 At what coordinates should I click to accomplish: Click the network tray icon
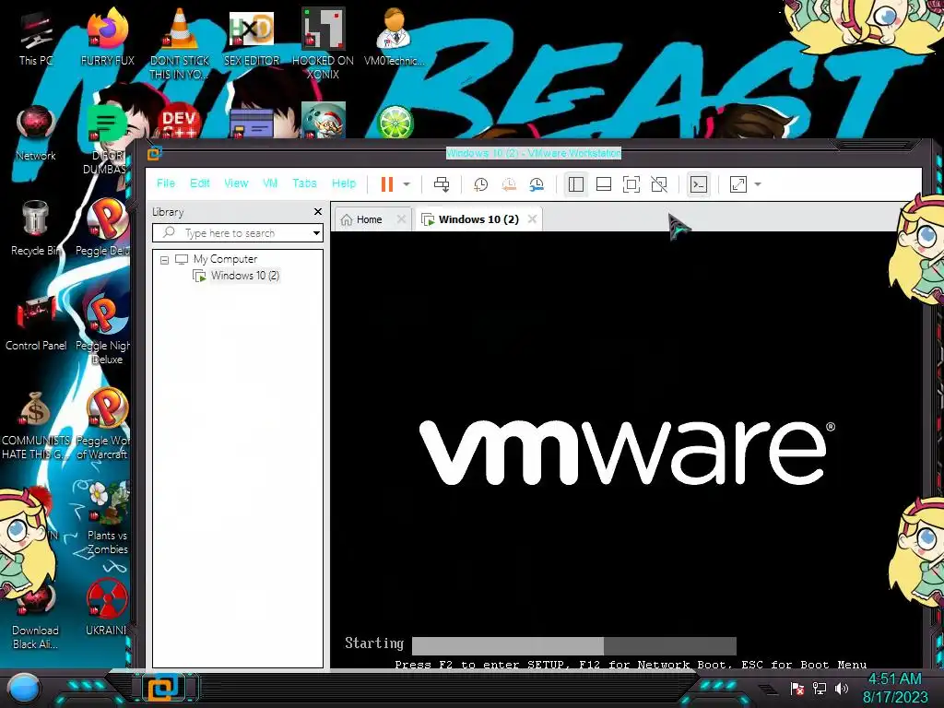tap(820, 688)
